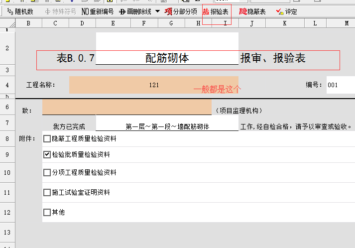The width and height of the screenshot is (355, 248).
Task: Click the 第一层～第一段～墙配筋砌体 cell
Action: coord(167,126)
